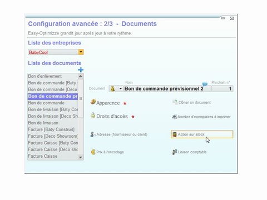Viewport: 267px width, 200px height.
Task: Open Droits d'accès settings label
Action: [112, 116]
